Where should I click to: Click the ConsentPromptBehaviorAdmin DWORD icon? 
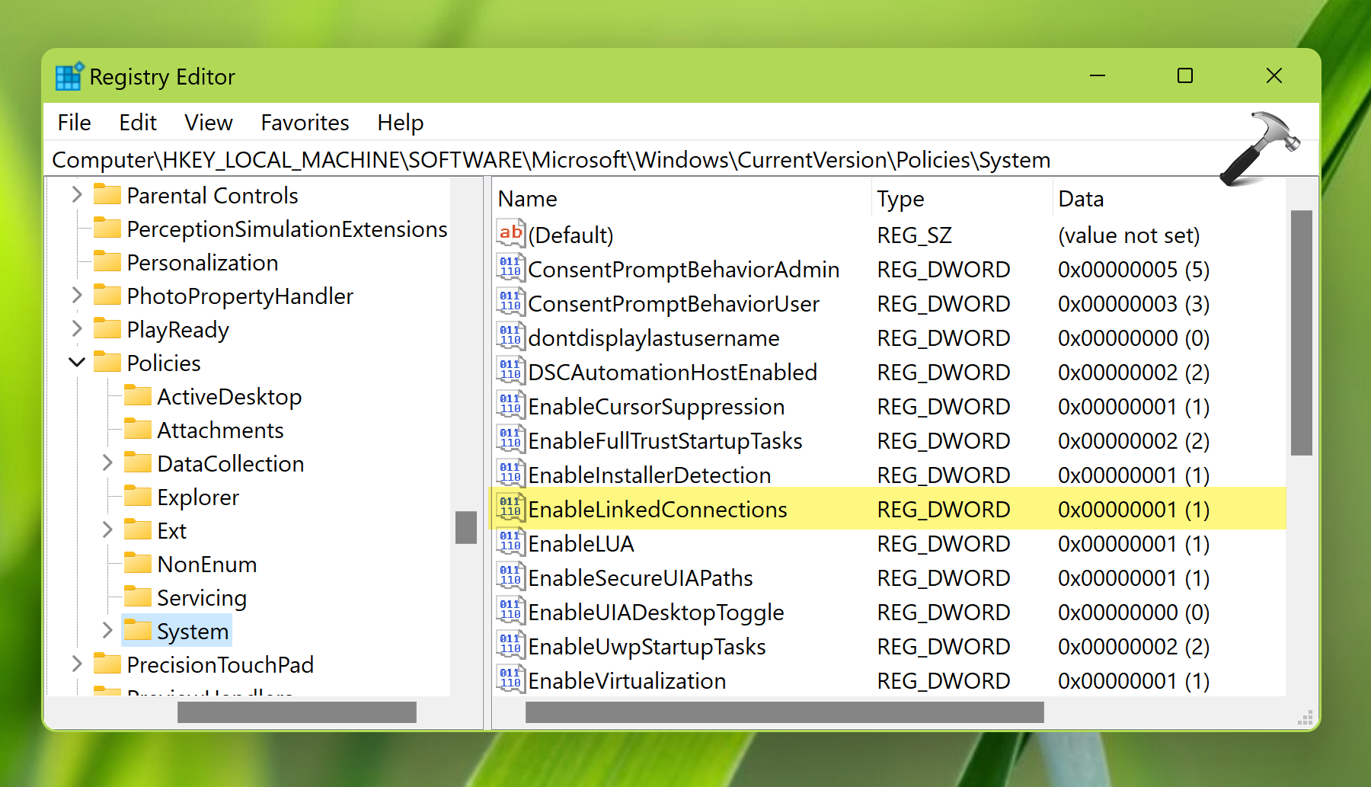[510, 268]
